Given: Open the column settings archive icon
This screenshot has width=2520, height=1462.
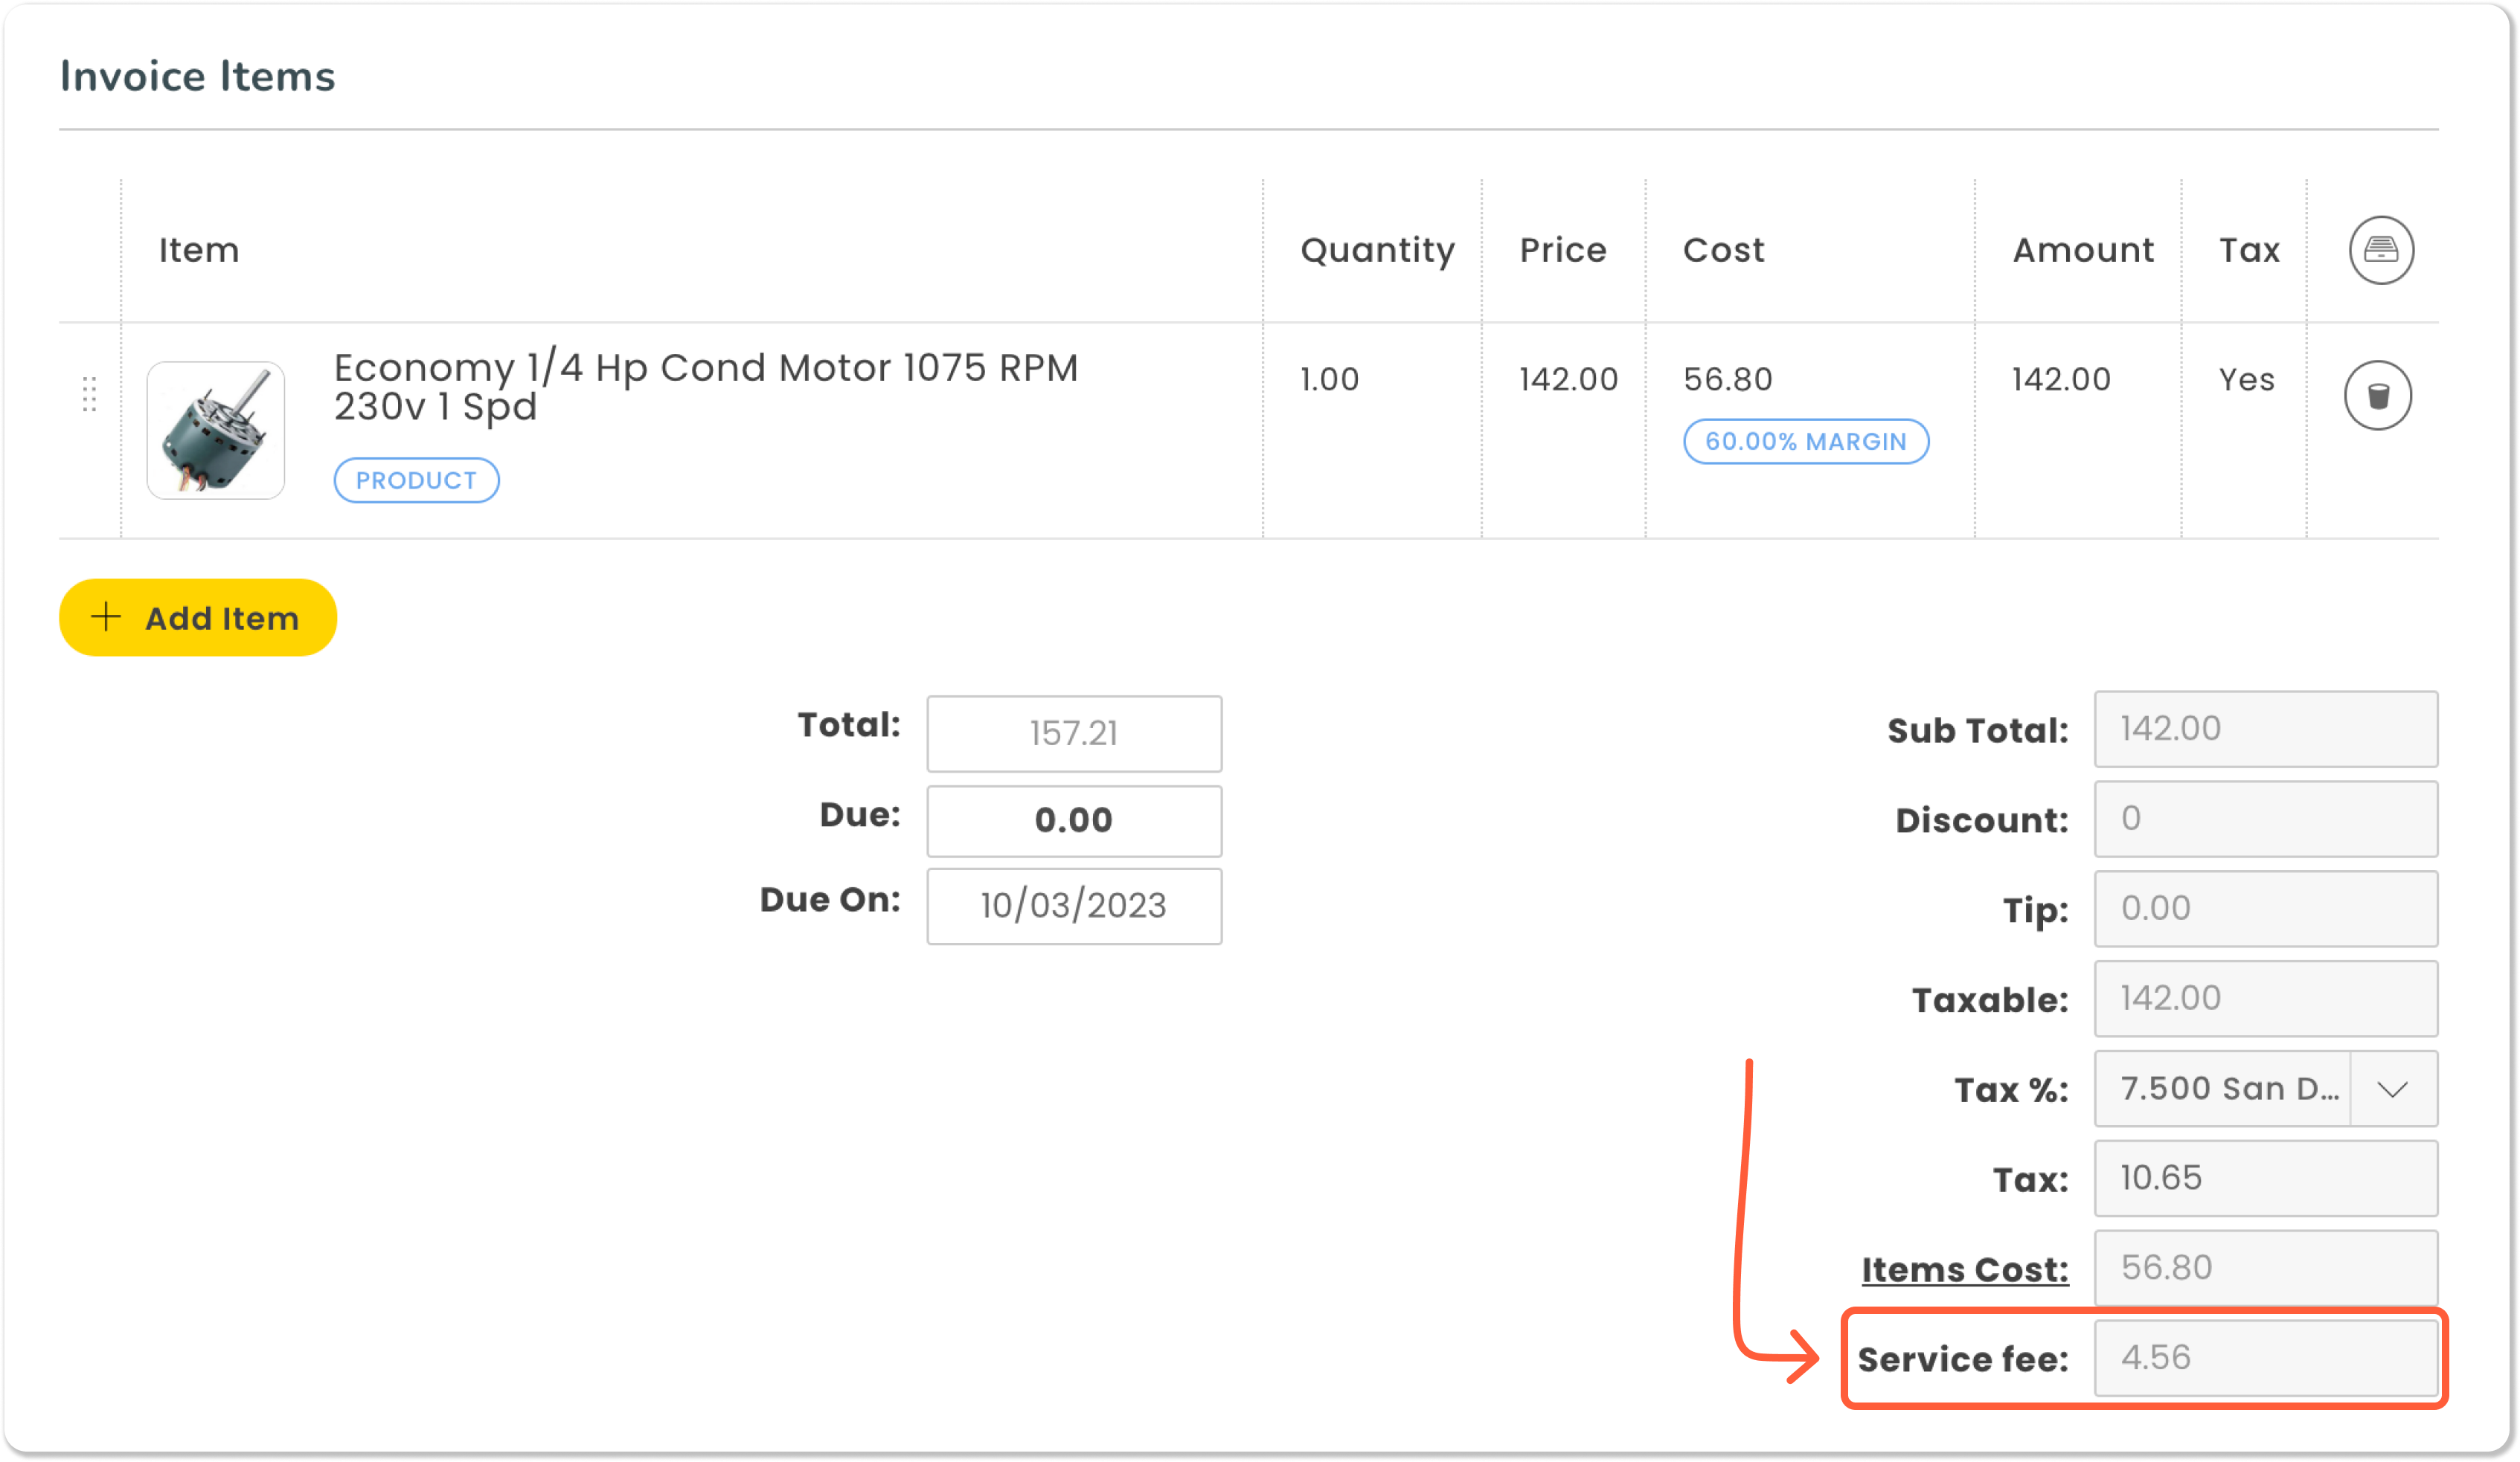Looking at the screenshot, I should click(x=2381, y=250).
